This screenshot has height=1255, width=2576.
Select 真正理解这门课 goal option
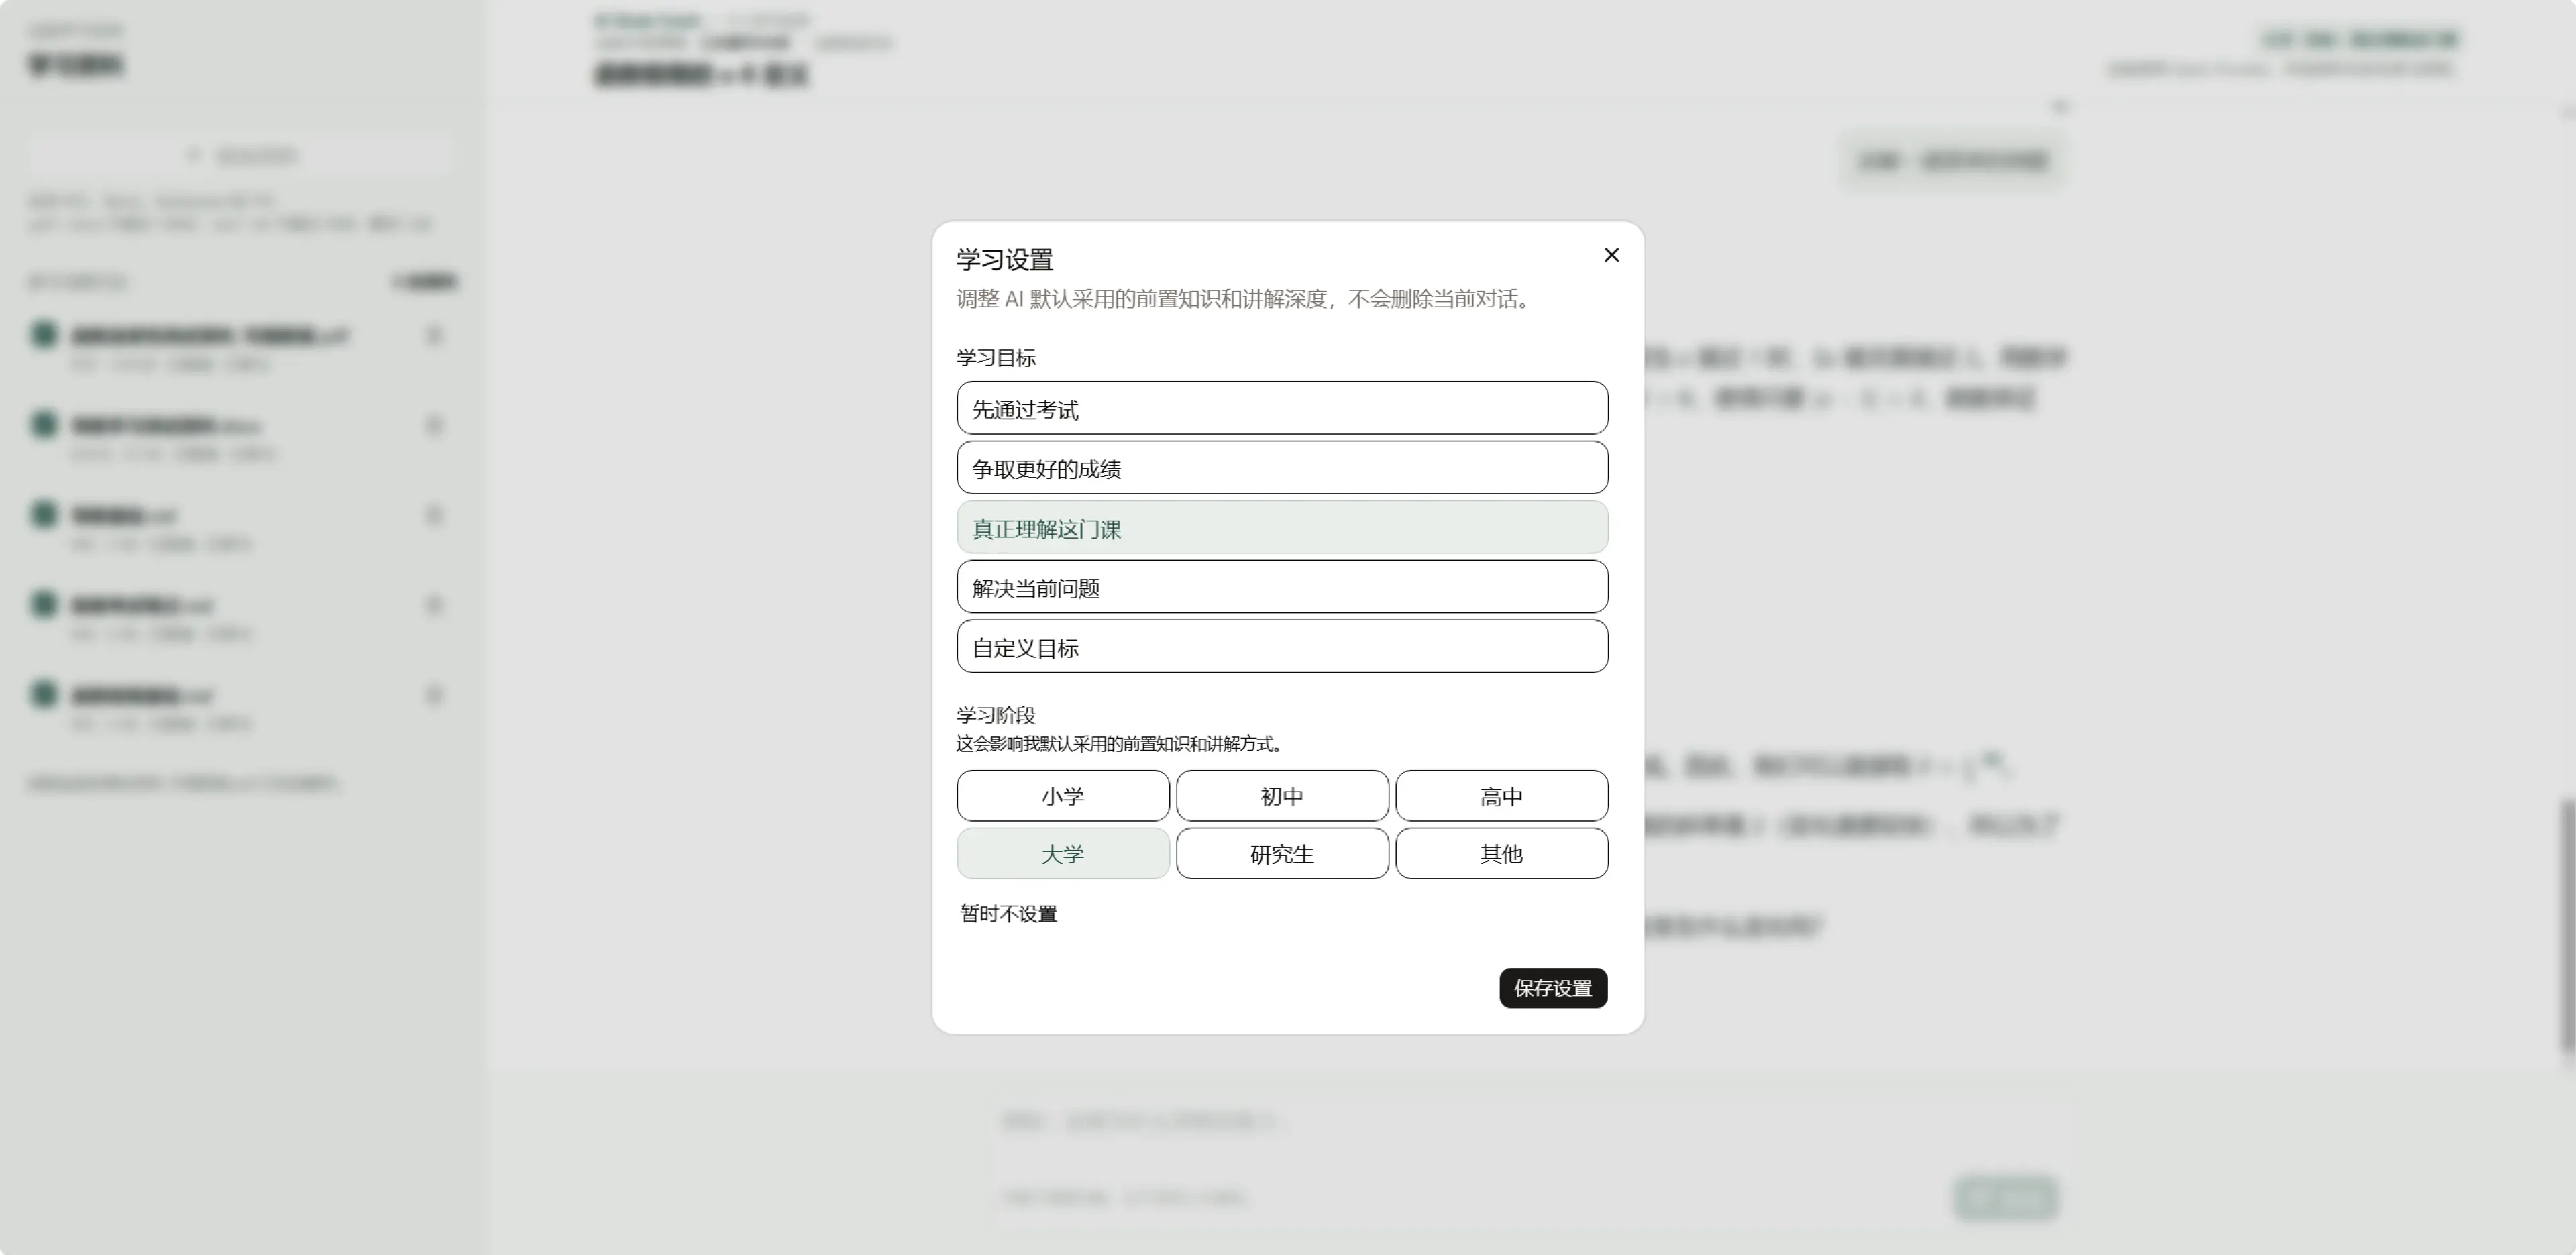(x=1282, y=527)
